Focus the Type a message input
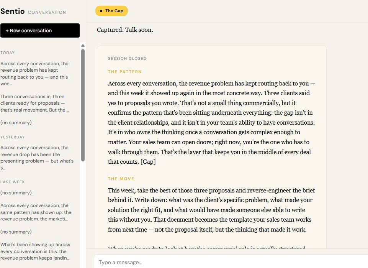368x268 pixels. point(231,262)
